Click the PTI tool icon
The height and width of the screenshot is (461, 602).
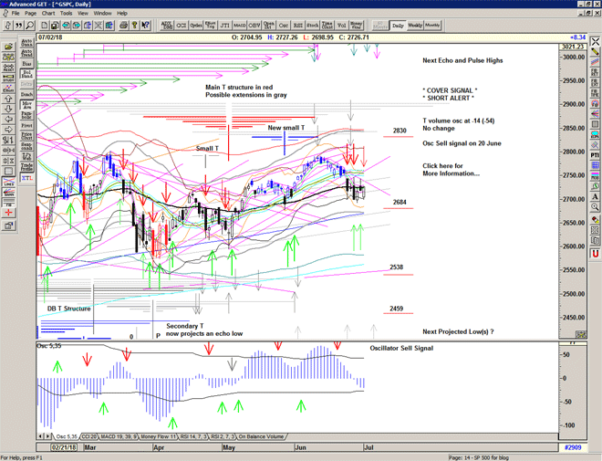pyautogui.click(x=595, y=156)
